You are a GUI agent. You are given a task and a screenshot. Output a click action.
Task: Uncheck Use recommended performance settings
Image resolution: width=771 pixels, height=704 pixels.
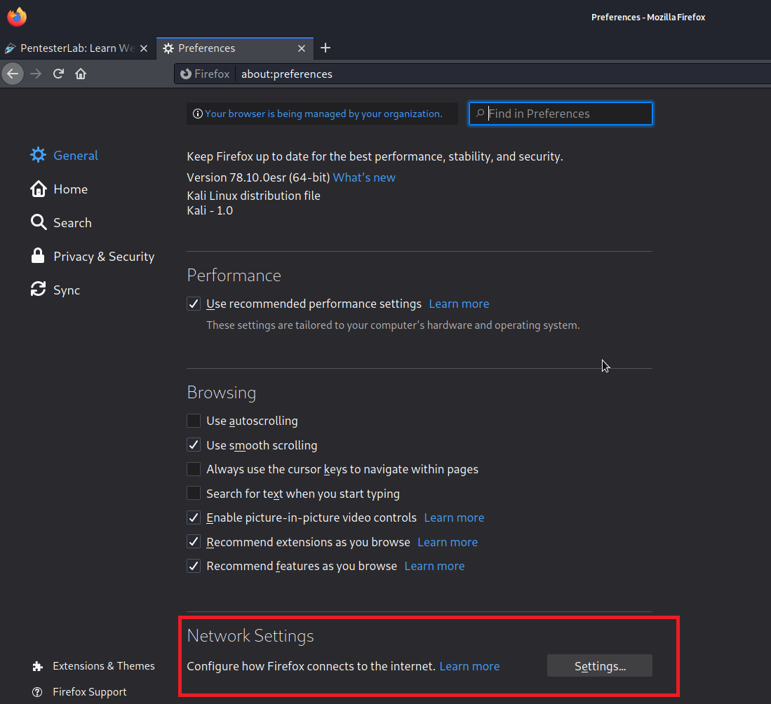pyautogui.click(x=194, y=304)
